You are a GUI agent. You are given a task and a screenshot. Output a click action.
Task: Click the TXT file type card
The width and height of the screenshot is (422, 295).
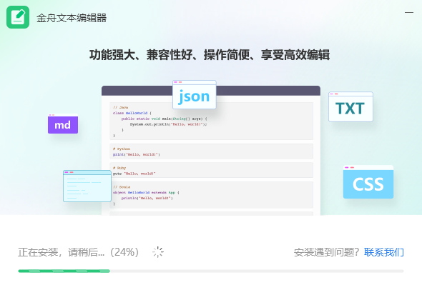click(350, 106)
